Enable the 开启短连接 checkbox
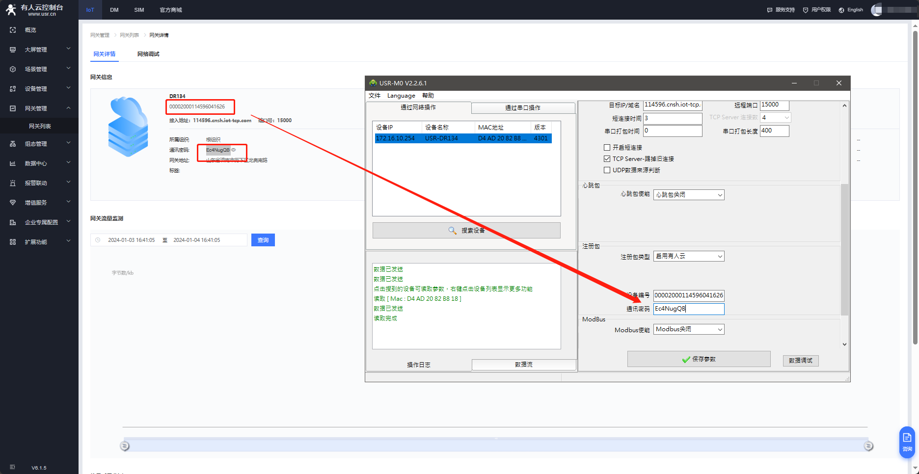 click(607, 147)
